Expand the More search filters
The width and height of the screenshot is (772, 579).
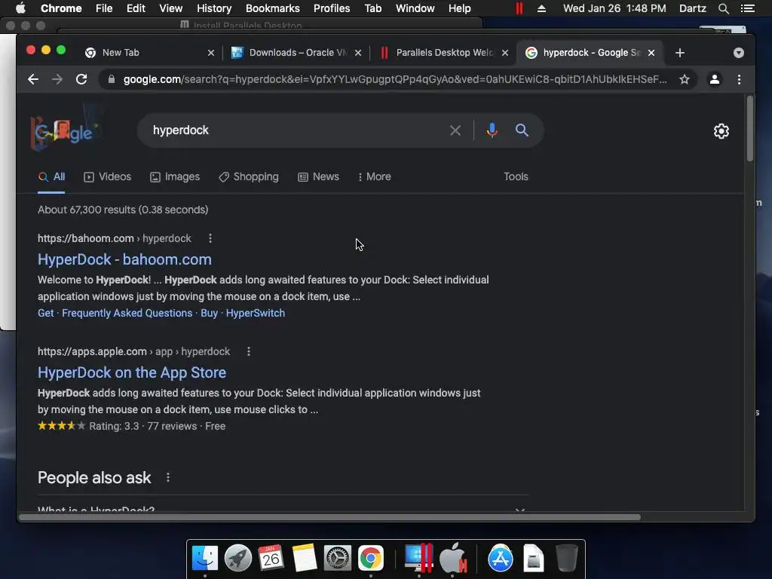pyautogui.click(x=375, y=176)
